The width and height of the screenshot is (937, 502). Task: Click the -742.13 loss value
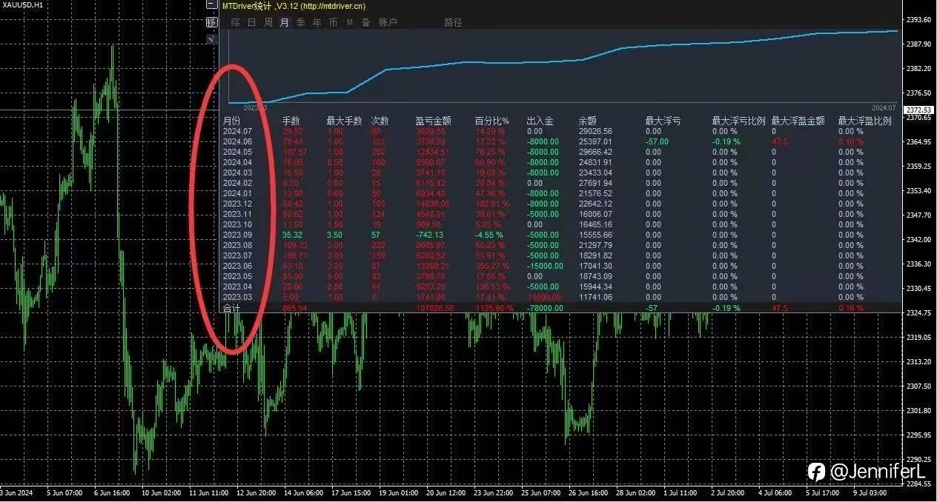[429, 234]
